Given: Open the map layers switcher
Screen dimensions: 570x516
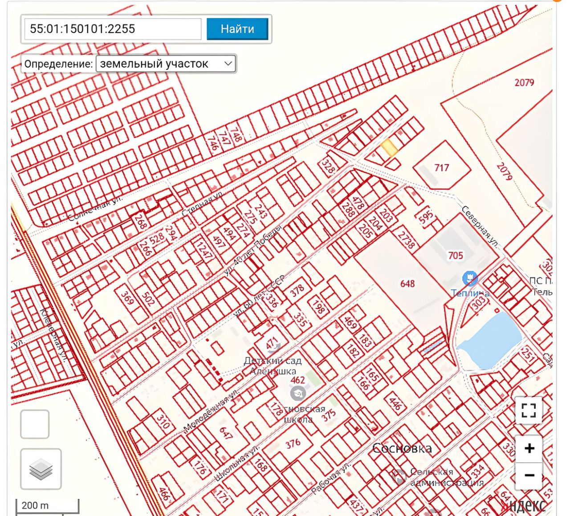Looking at the screenshot, I should pyautogui.click(x=41, y=469).
